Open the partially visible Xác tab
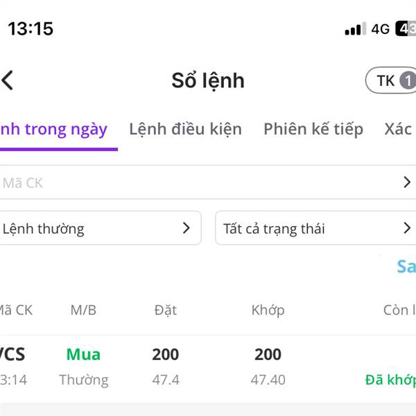This screenshot has height=416, width=416. [399, 129]
